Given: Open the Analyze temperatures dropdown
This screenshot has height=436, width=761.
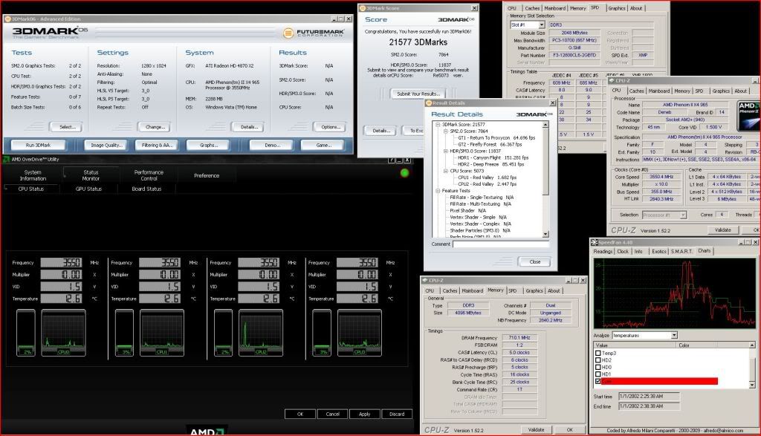Looking at the screenshot, I should point(673,335).
